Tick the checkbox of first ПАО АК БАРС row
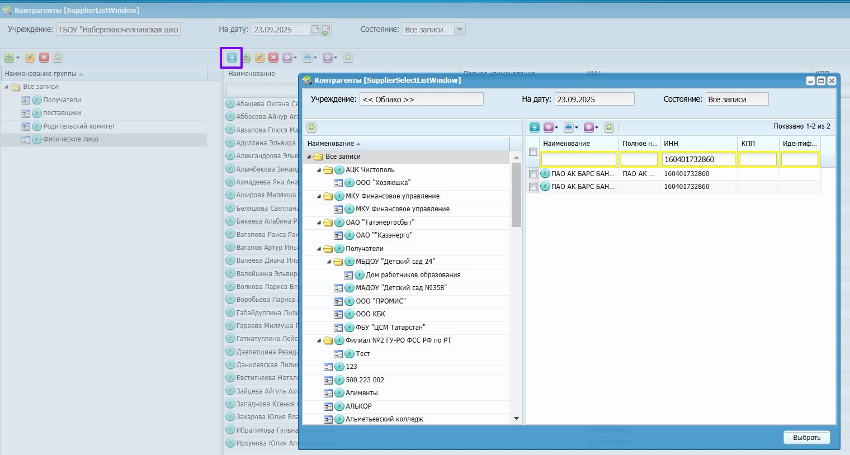 (533, 174)
